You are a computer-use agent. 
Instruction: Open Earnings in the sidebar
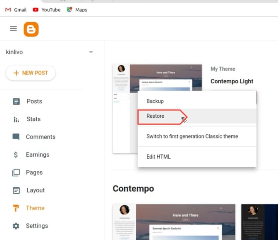coord(37,155)
